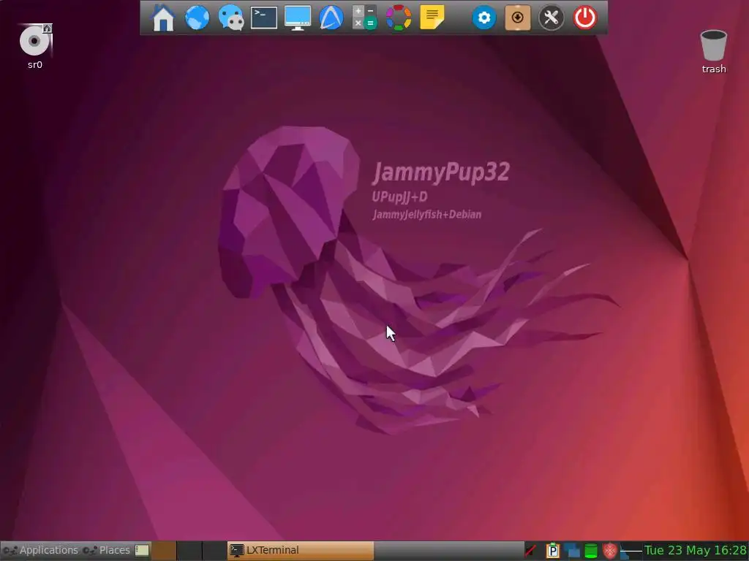The image size is (749, 561).
Task: Open the chat bubbles messenger icon
Action: (230, 18)
